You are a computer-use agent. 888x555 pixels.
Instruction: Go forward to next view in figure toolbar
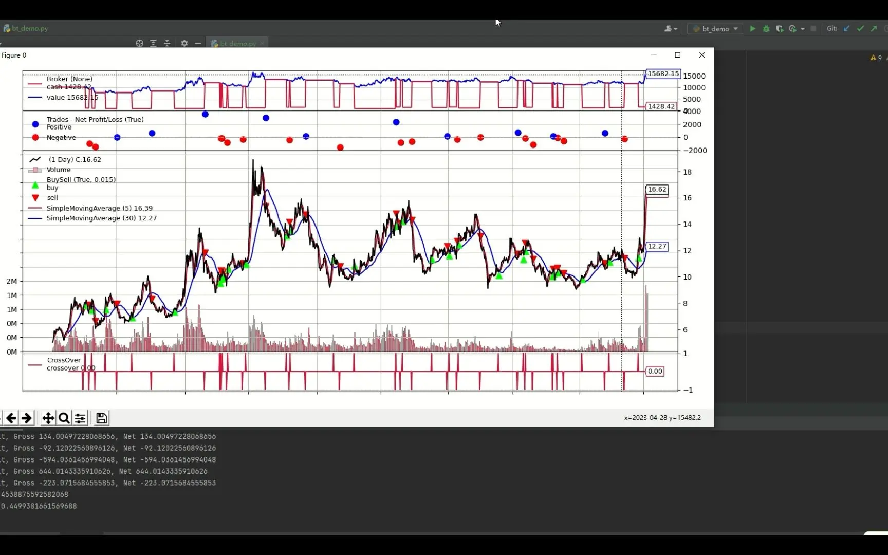tap(27, 418)
